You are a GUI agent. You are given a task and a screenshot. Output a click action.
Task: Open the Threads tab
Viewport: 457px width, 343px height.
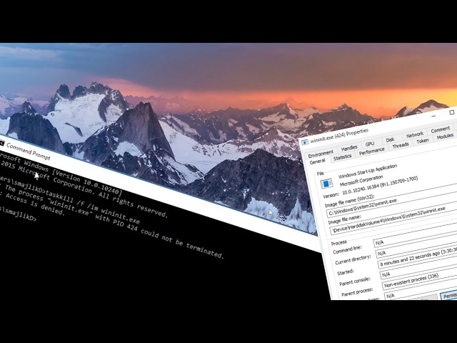tap(401, 145)
